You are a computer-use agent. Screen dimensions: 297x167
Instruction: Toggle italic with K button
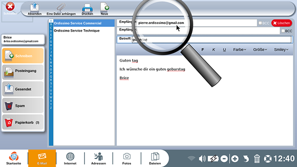213,49
